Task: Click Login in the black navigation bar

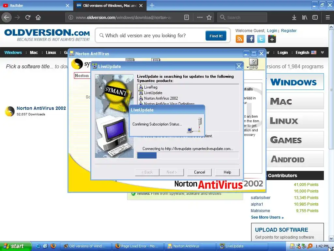Action: pyautogui.click(x=283, y=53)
